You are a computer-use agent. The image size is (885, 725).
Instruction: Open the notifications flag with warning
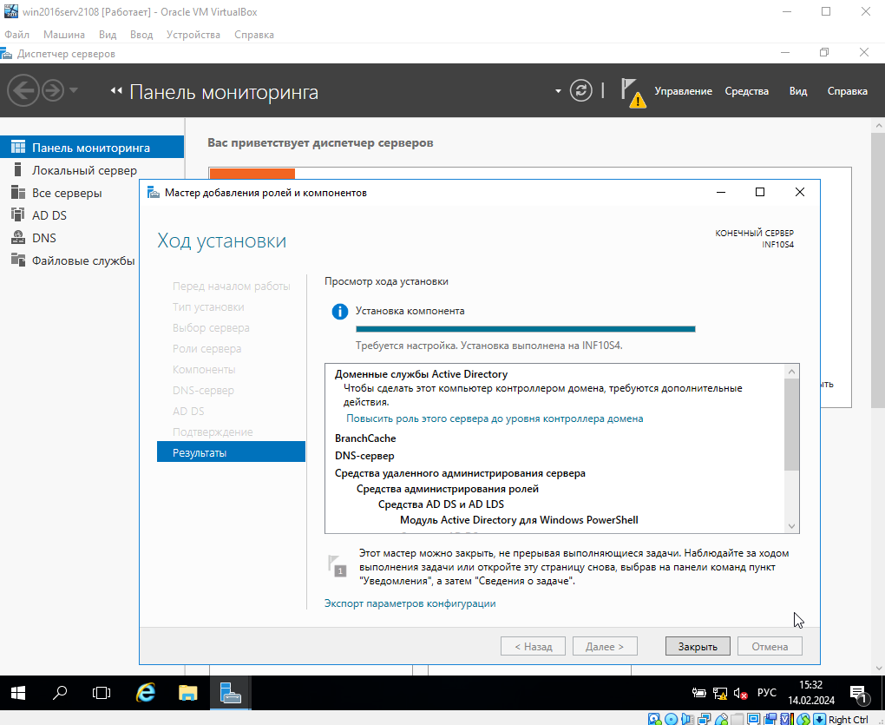pyautogui.click(x=633, y=92)
